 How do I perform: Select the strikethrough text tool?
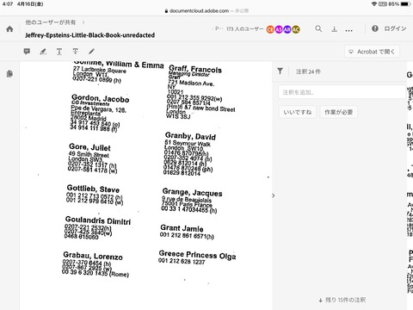coord(76,52)
